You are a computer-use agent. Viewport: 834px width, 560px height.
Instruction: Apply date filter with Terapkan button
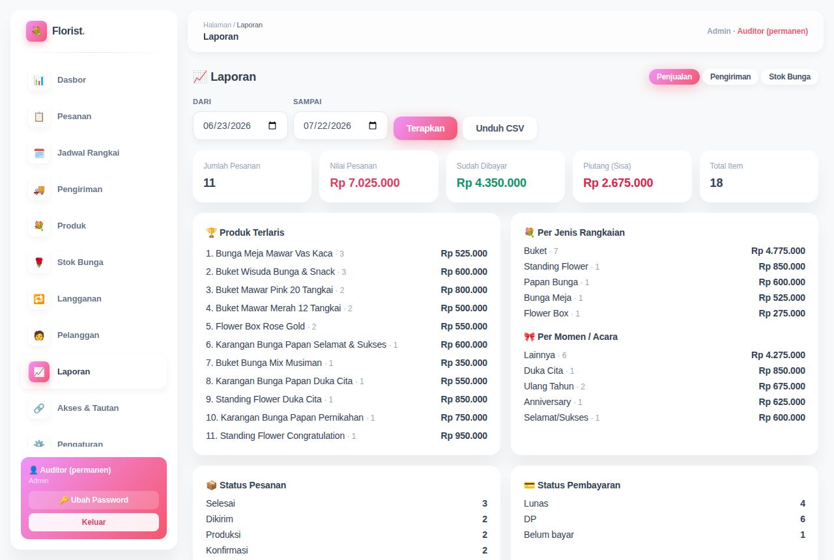(x=425, y=128)
